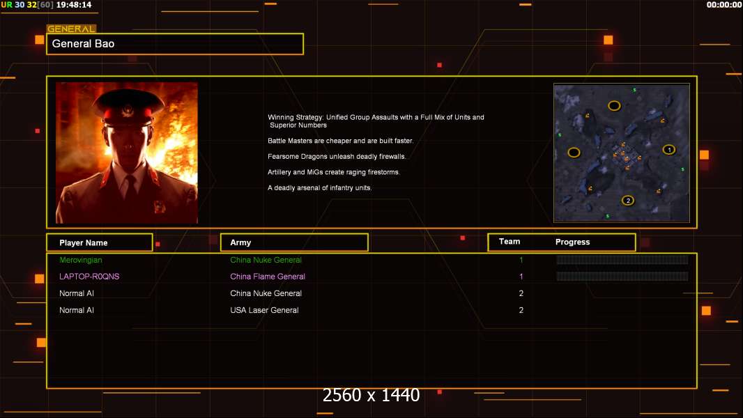Click team number in LAPTOP-R0QNS row
Screen dimensions: 743x418
(521, 277)
